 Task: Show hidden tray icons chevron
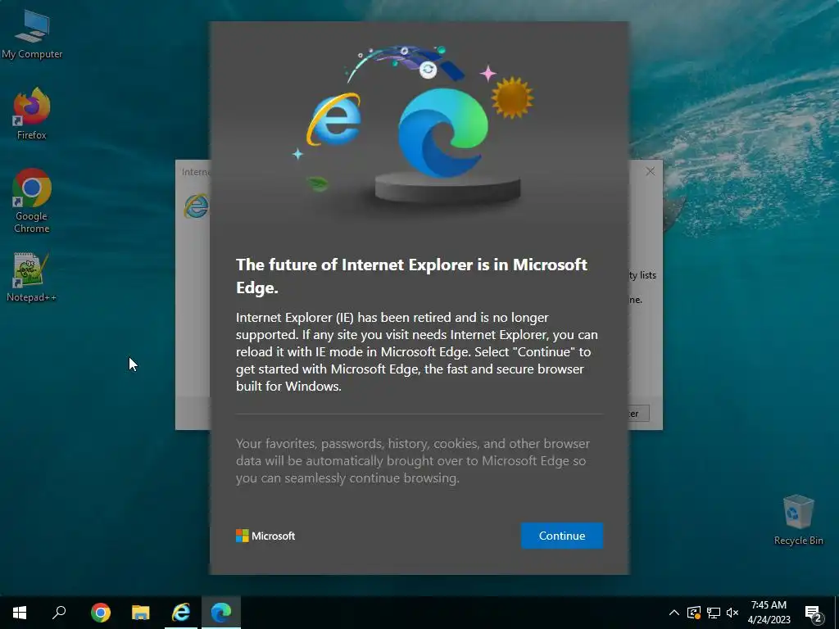pyautogui.click(x=674, y=613)
